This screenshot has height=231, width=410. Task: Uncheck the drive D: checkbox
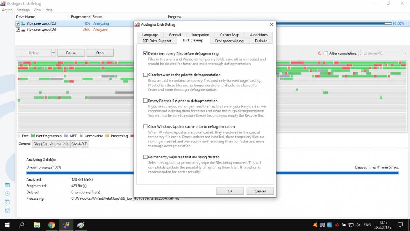tap(18, 30)
